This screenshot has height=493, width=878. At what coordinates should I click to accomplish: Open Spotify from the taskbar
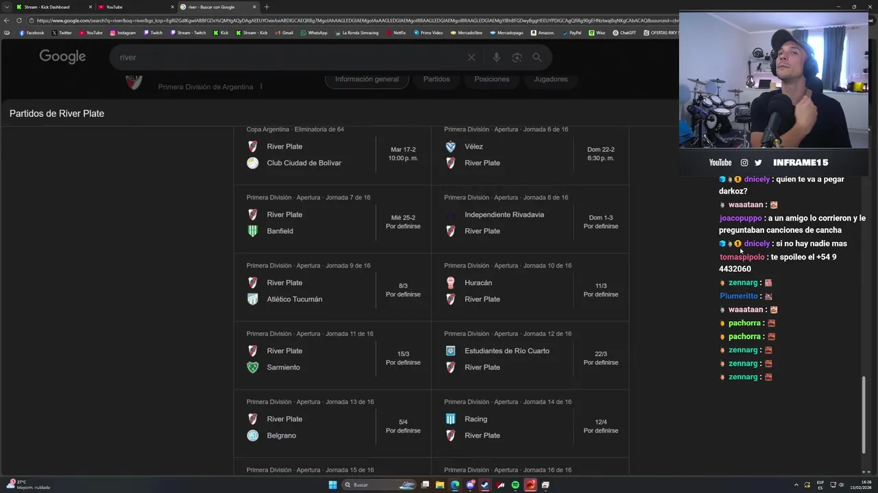515,485
